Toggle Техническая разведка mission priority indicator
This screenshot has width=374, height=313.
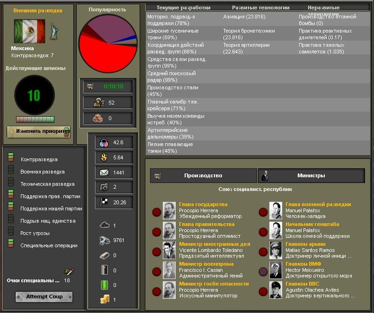[x=11, y=182]
